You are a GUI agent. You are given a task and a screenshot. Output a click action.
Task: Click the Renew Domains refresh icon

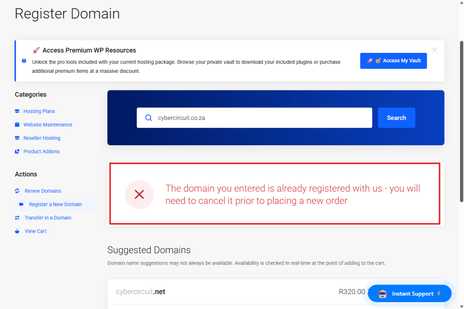[x=17, y=191]
